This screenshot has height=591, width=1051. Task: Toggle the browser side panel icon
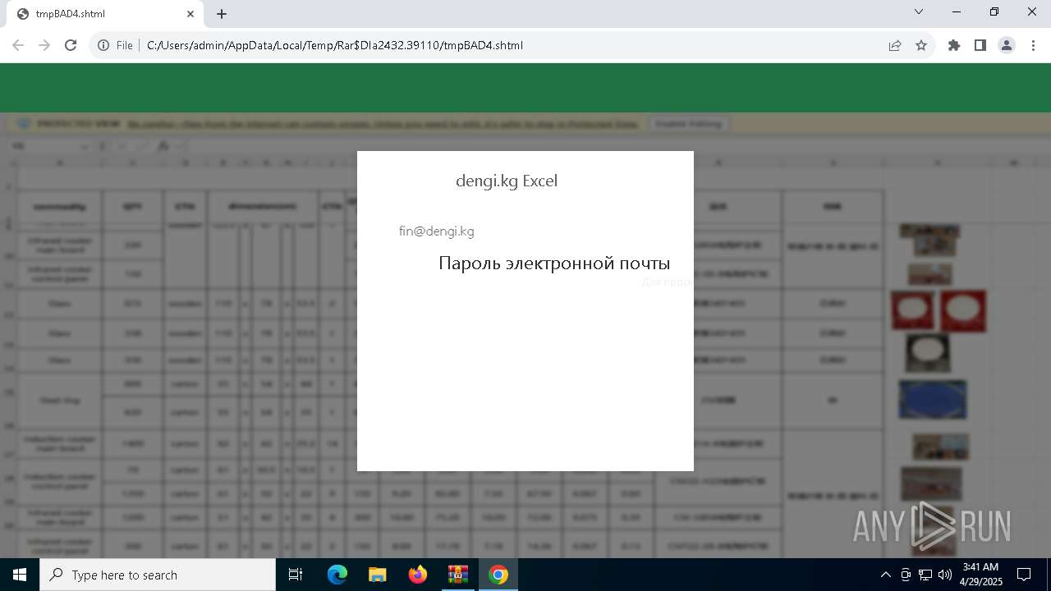[x=980, y=45]
